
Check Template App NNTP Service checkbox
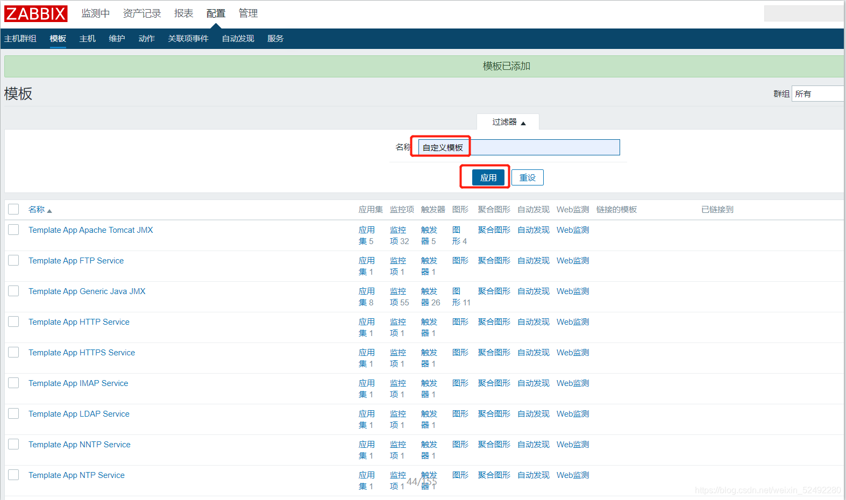(13, 444)
